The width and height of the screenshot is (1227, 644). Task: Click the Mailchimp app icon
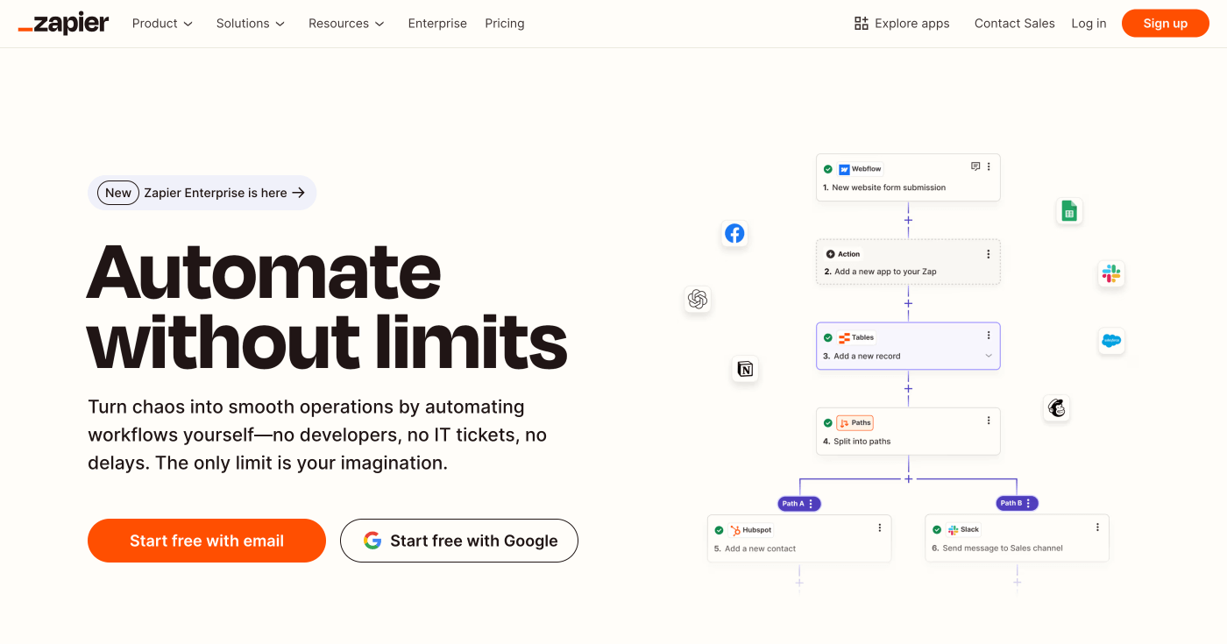[x=1057, y=407]
